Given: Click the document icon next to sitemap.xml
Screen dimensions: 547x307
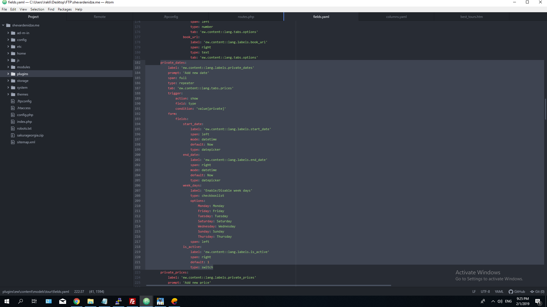Looking at the screenshot, I should [x=13, y=142].
